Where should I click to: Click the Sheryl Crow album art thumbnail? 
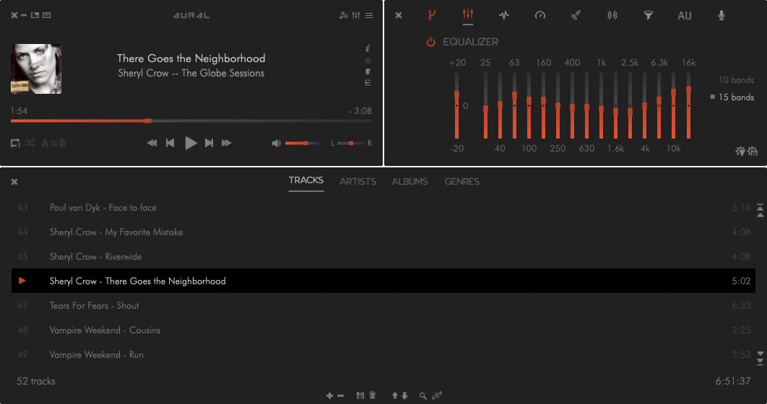[x=36, y=69]
